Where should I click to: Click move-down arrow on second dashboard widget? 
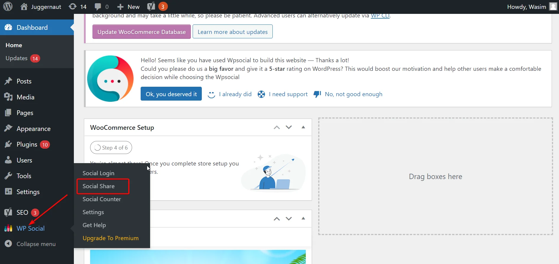289,219
